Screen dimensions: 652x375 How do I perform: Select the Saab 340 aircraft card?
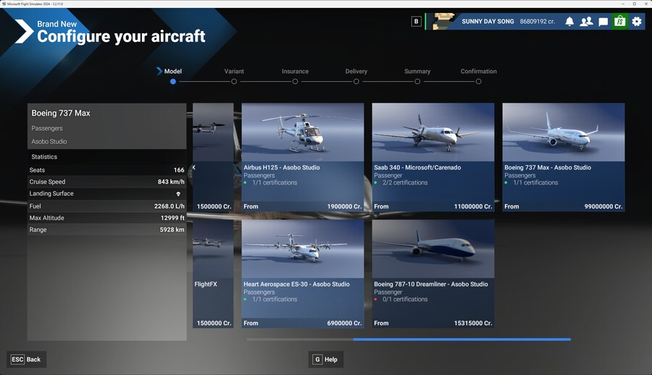tap(433, 157)
